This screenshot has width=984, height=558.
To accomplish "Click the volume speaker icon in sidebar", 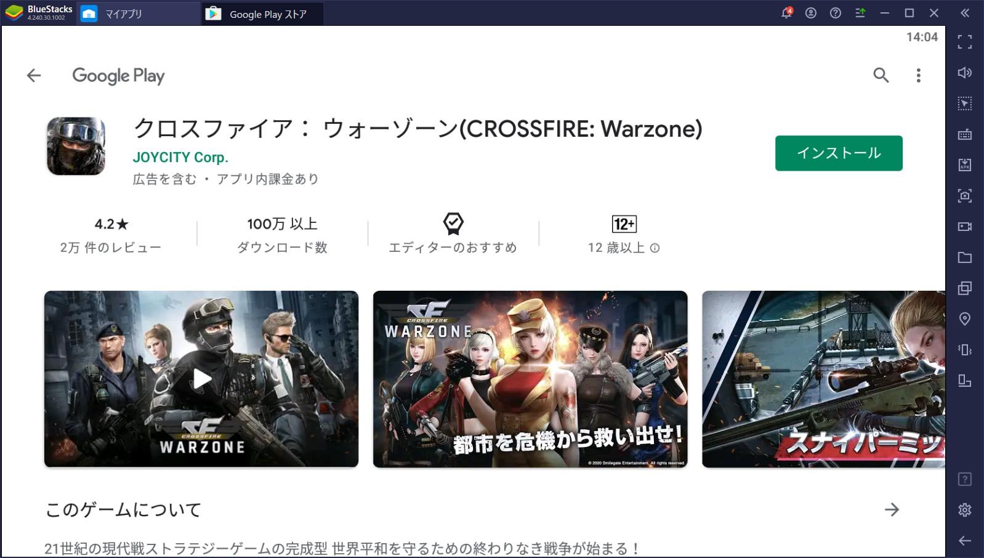I will (965, 73).
